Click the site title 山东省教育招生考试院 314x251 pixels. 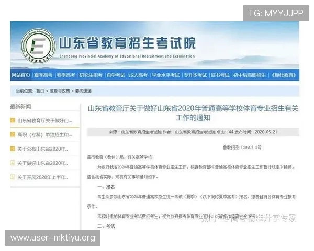(127, 43)
